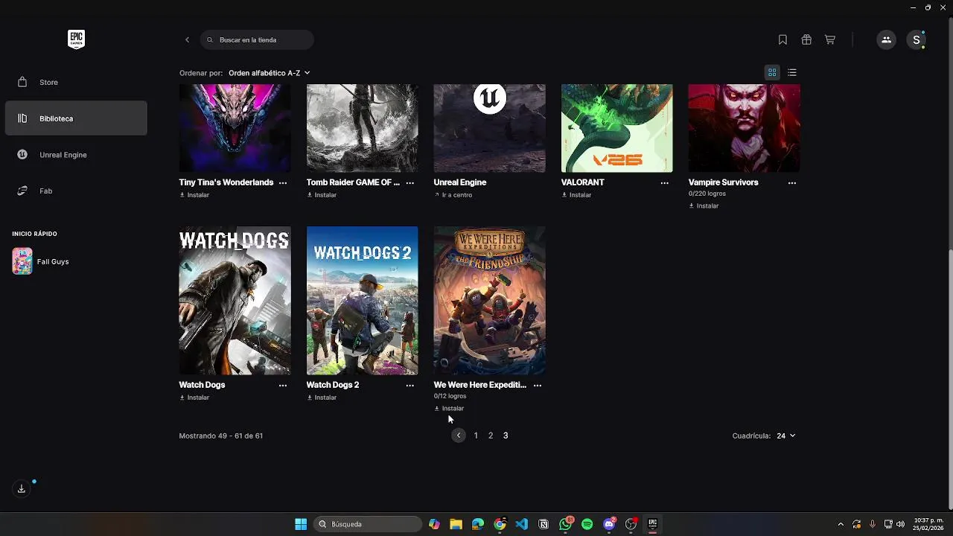Click the Epic Games logo
Viewport: 953px width, 536px height.
(76, 39)
